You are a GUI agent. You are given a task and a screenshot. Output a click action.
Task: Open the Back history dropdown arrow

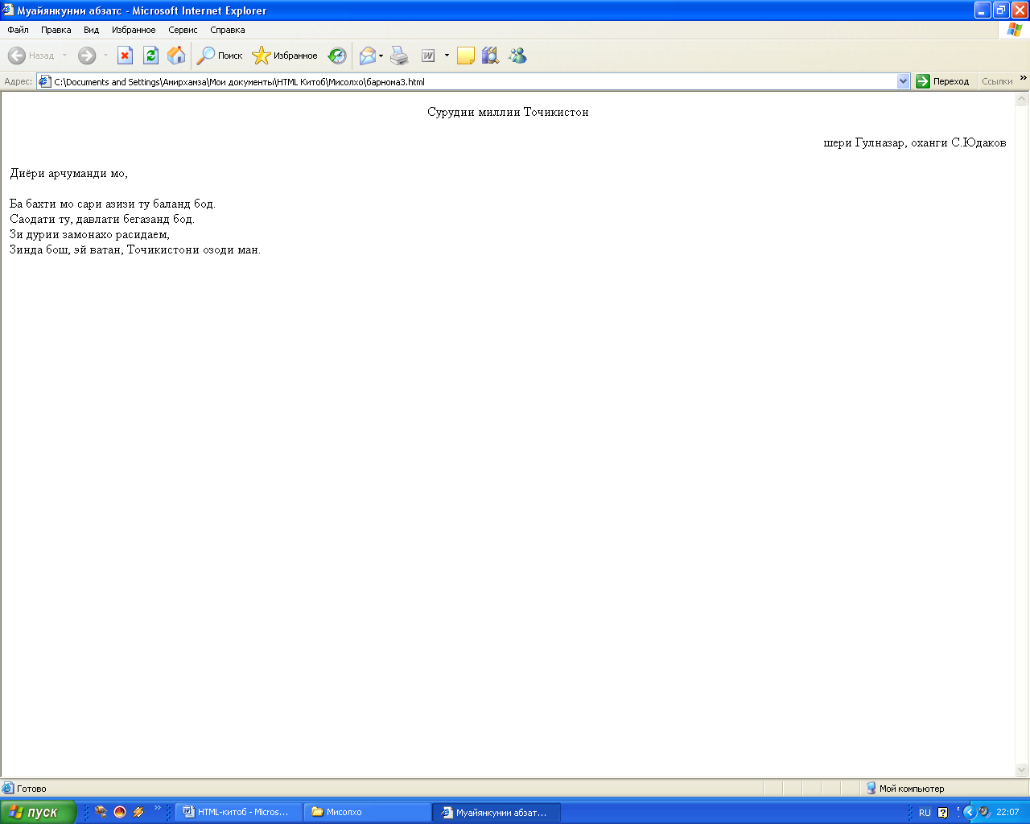pos(65,56)
